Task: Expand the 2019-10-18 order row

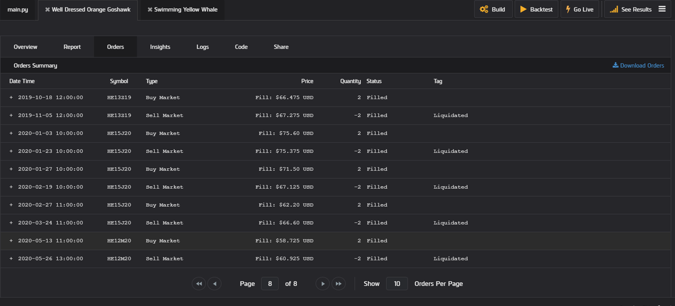Action: point(11,97)
